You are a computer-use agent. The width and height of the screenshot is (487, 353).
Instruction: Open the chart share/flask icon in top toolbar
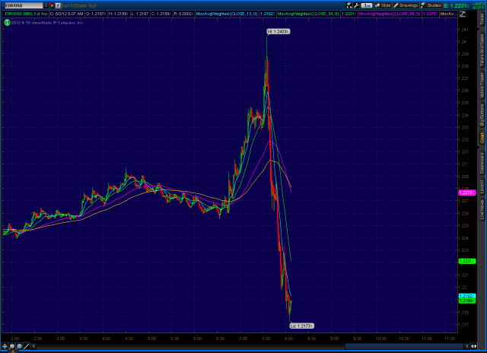click(x=349, y=5)
